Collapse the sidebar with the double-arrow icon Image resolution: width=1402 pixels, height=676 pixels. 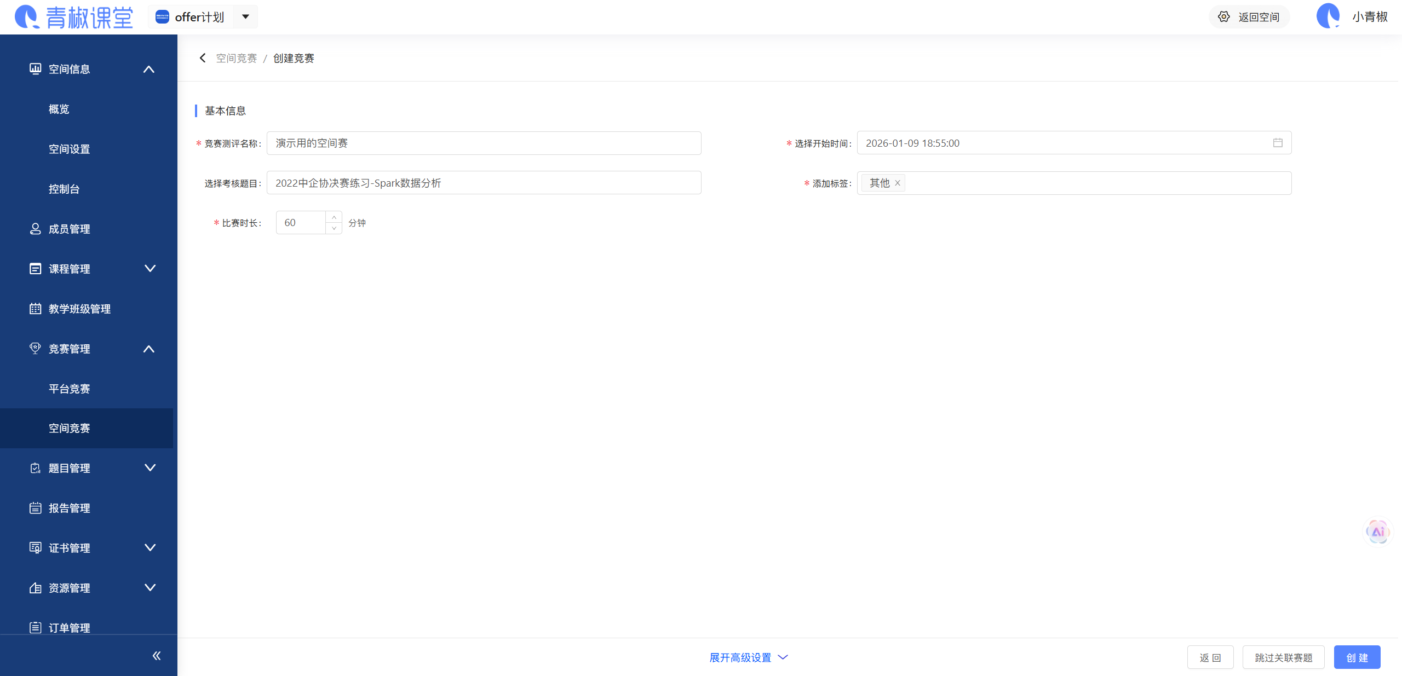[x=157, y=656]
